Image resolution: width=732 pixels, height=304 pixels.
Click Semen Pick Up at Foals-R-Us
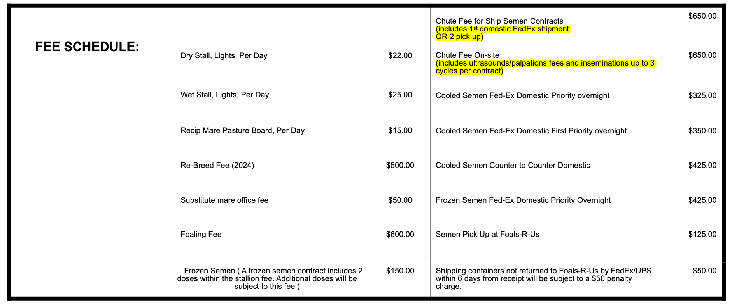[x=487, y=234]
